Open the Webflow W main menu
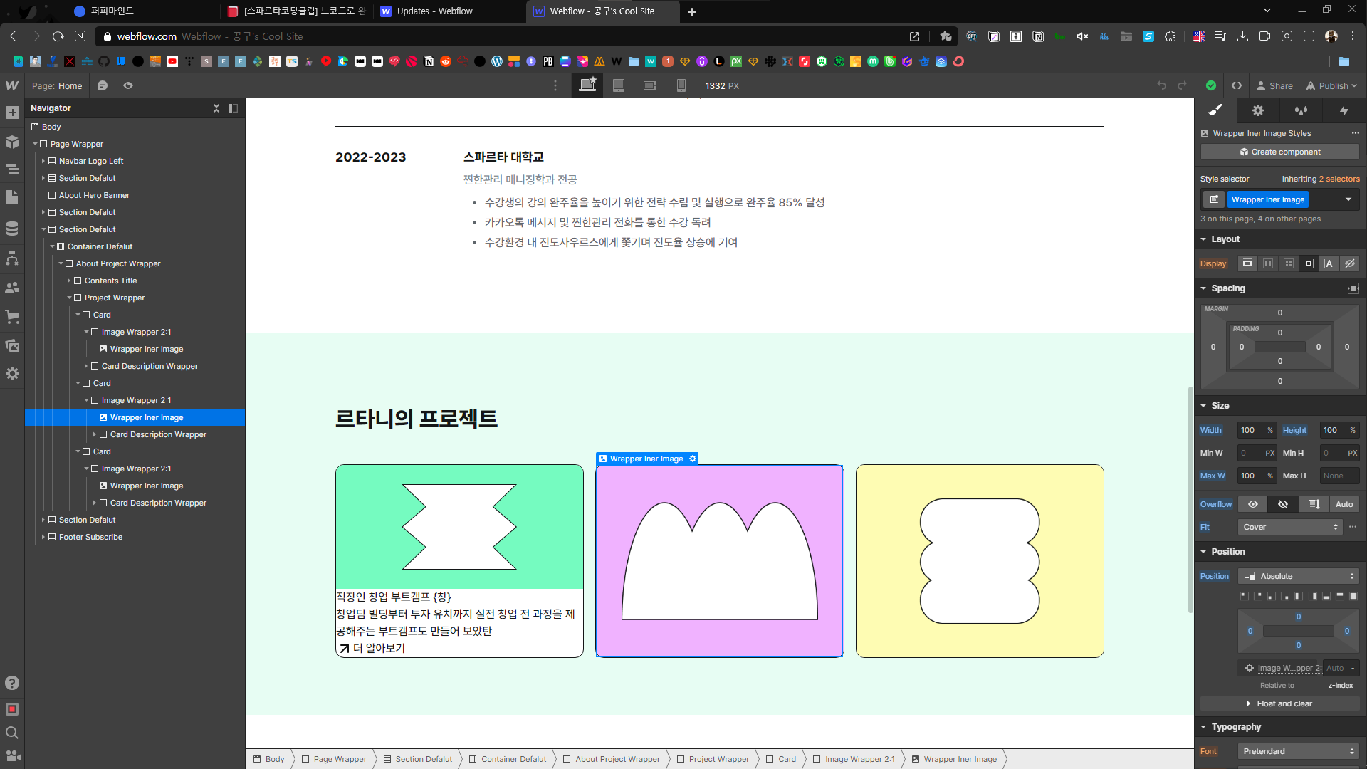The height and width of the screenshot is (769, 1367). (x=12, y=85)
